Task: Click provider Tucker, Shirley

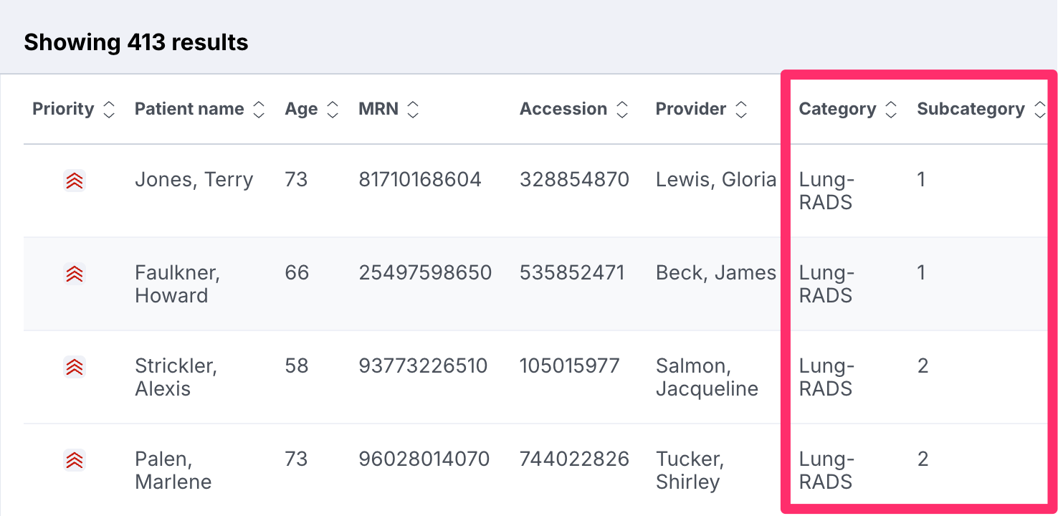Action: (x=690, y=470)
